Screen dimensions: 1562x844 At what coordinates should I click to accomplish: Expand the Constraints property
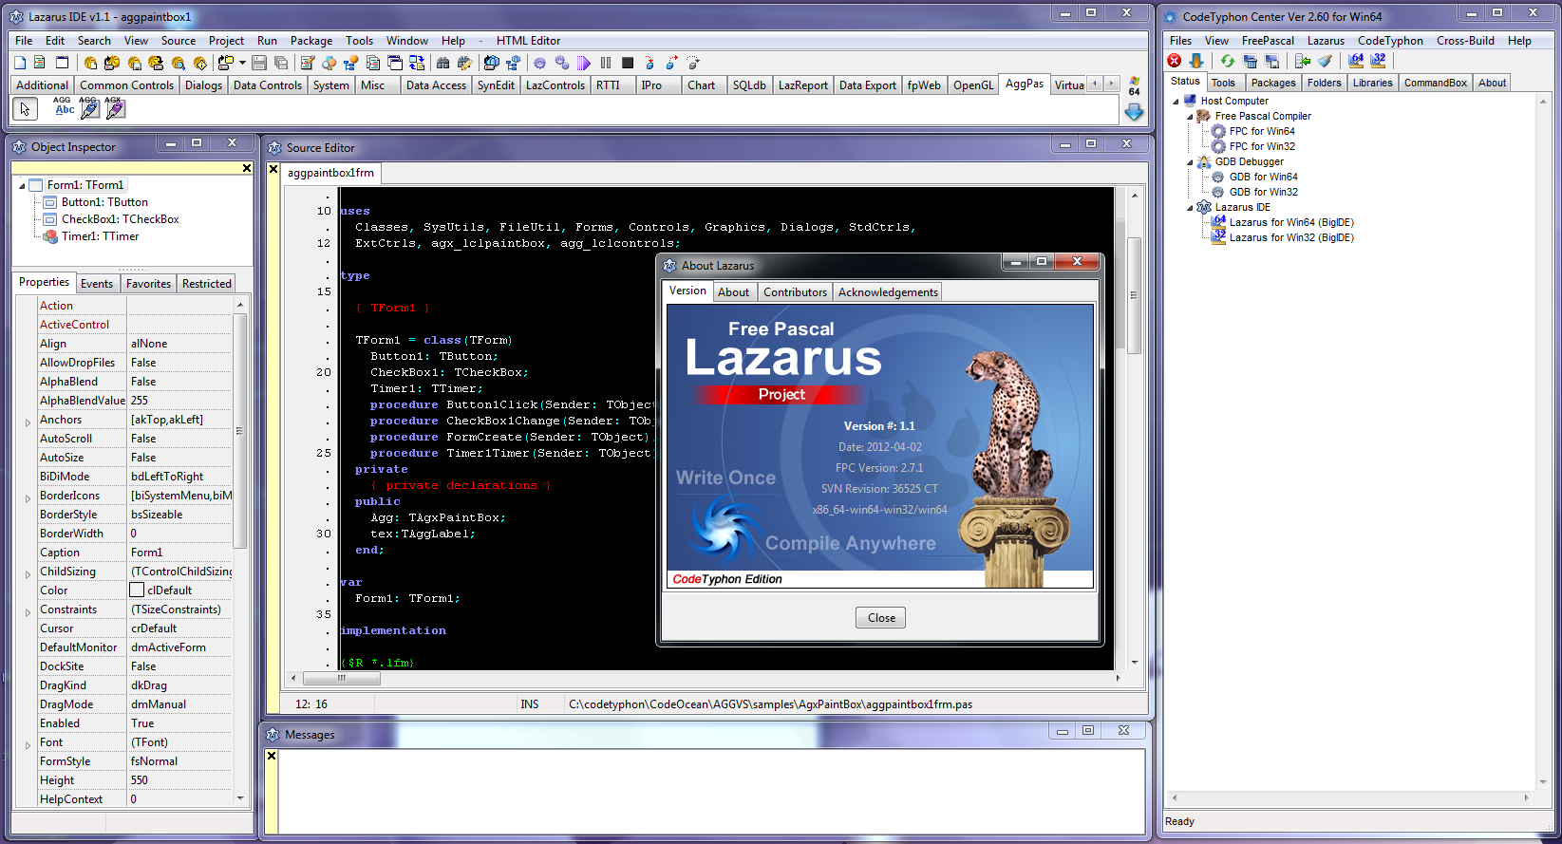click(x=28, y=610)
